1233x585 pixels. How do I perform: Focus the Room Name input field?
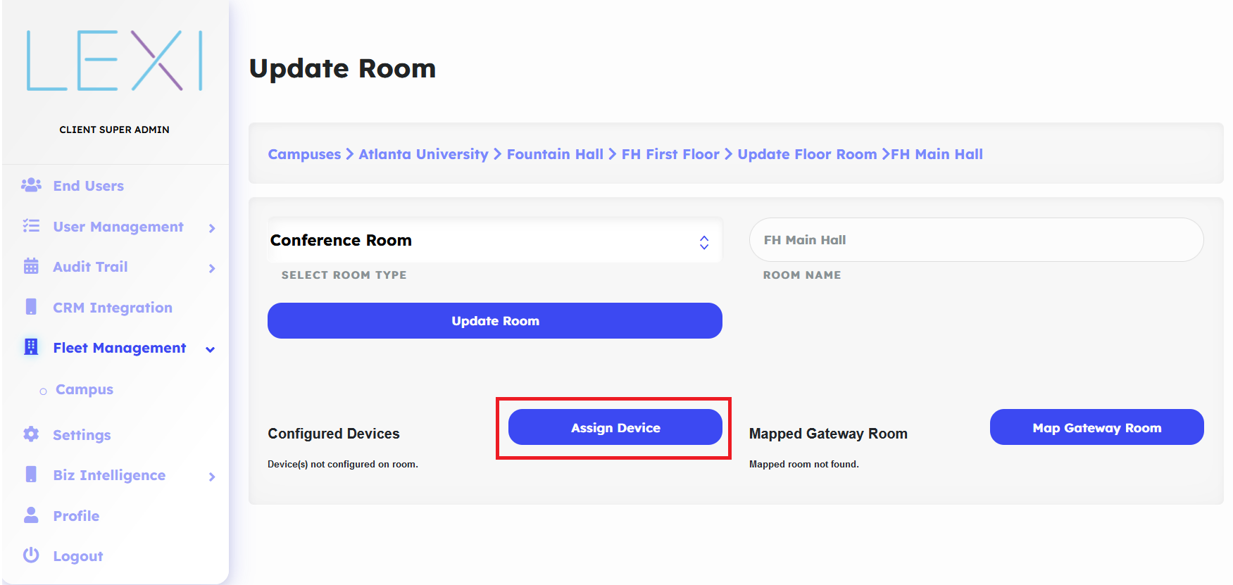pyautogui.click(x=976, y=240)
